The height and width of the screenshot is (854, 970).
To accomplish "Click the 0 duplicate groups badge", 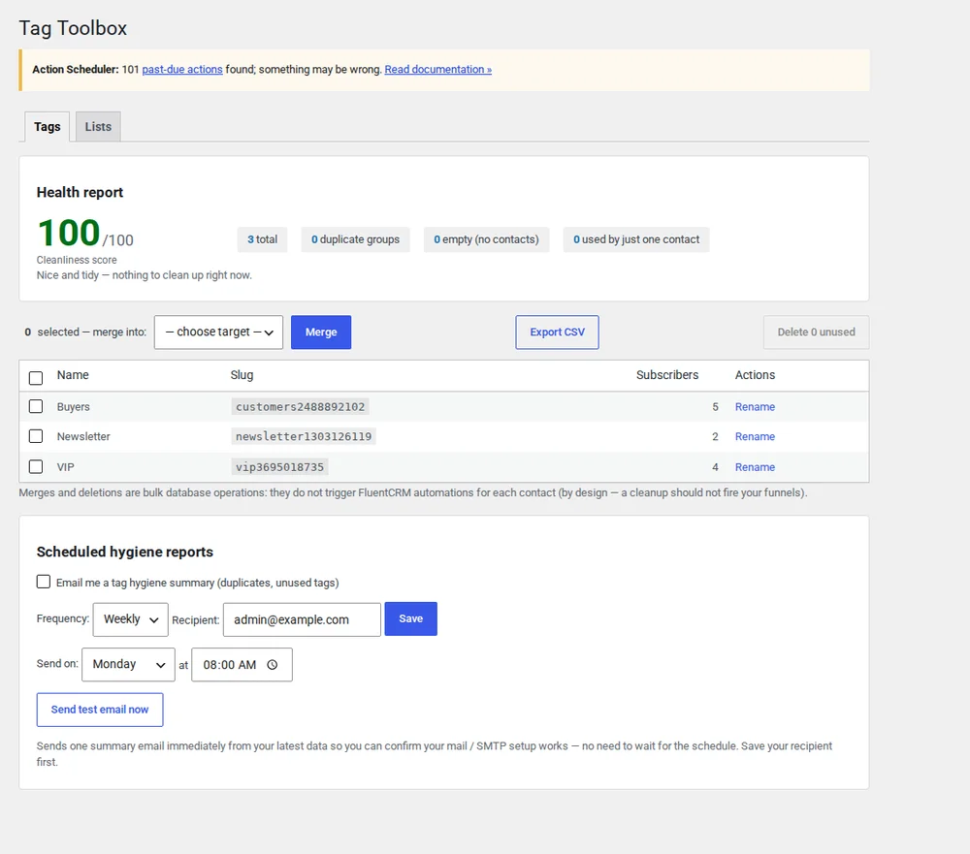I will point(355,239).
